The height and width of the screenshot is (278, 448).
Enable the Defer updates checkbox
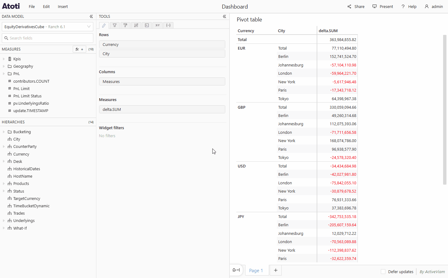(383, 272)
